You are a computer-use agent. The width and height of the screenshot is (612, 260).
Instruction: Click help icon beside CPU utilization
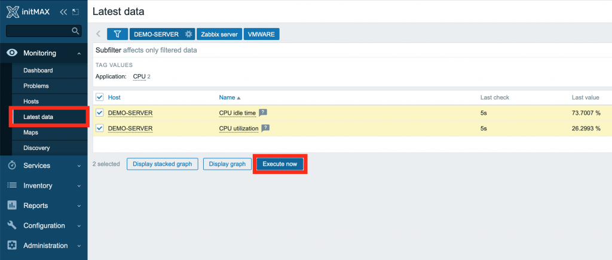pos(266,128)
